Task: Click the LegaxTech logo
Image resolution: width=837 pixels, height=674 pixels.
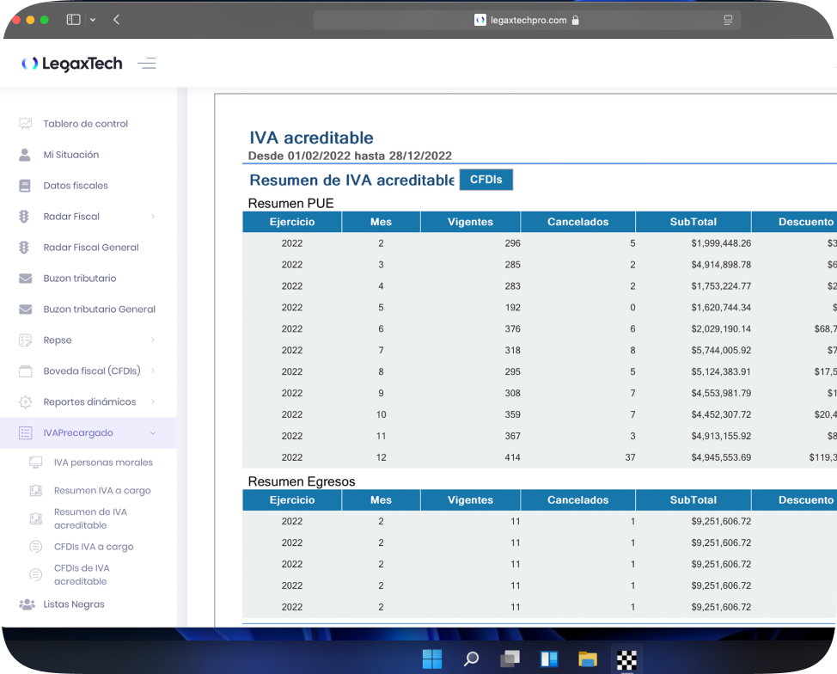Action: click(x=72, y=64)
